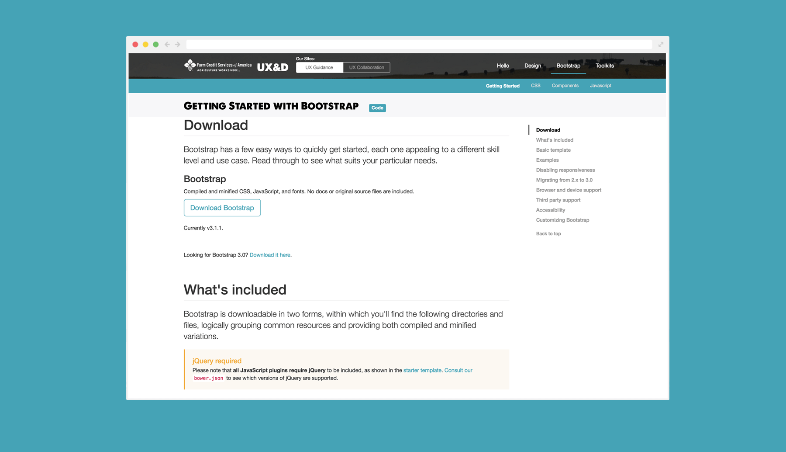Focus the browser address bar
The width and height of the screenshot is (786, 452).
[x=419, y=45]
